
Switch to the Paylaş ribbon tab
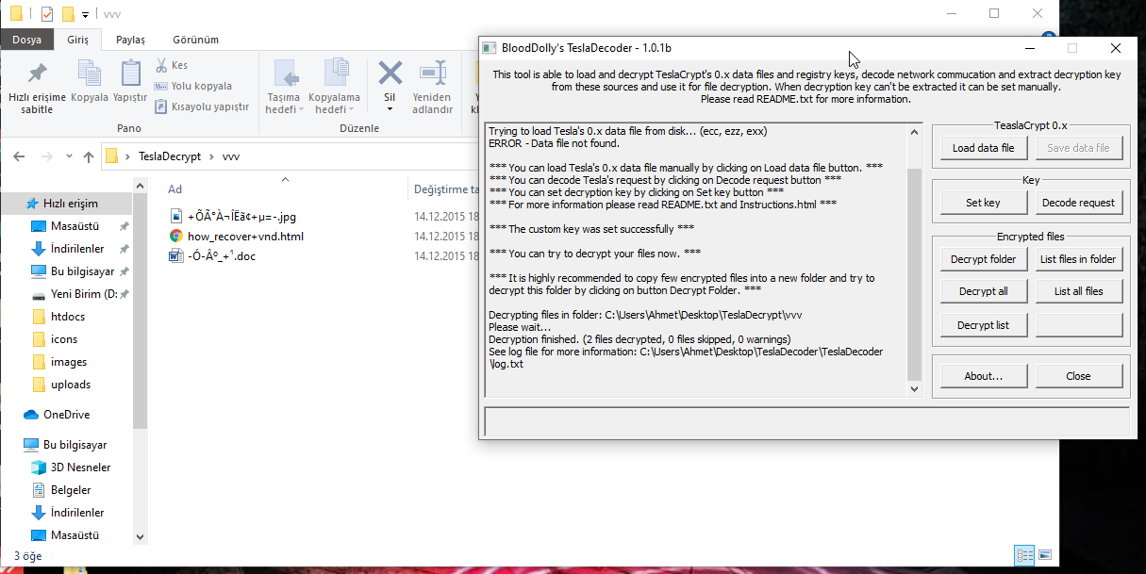point(130,40)
